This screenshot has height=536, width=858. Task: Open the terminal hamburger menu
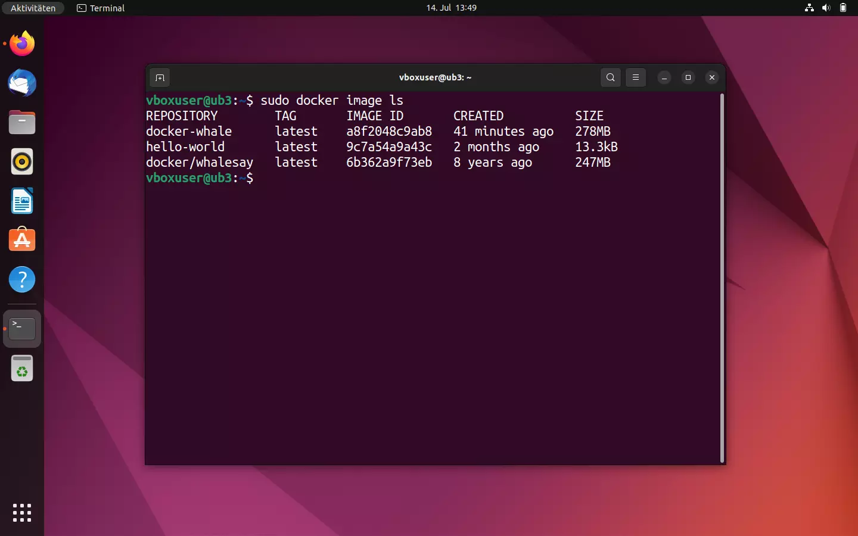click(x=636, y=77)
